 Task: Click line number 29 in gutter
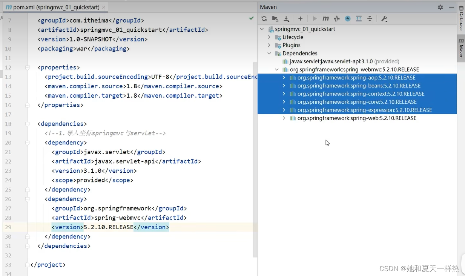click(8, 227)
